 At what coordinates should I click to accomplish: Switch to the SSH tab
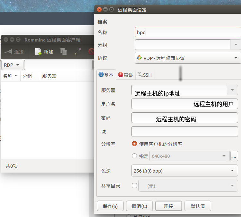click(x=145, y=75)
